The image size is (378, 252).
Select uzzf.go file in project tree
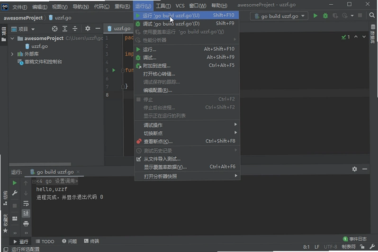[x=36, y=46]
